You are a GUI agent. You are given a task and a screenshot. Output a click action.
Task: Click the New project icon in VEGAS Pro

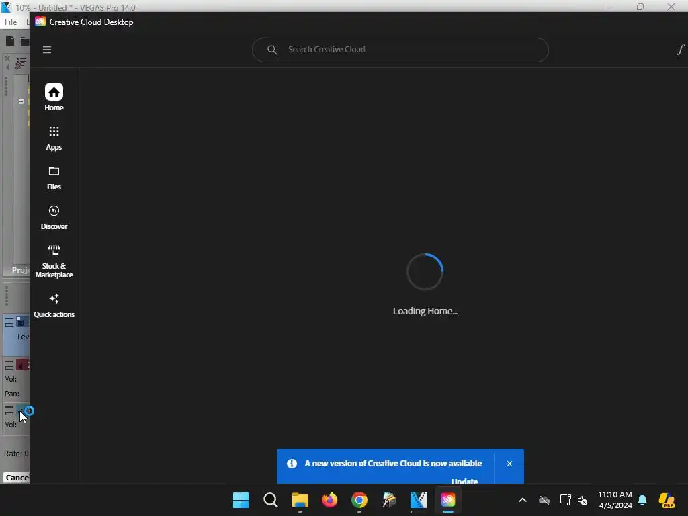tap(9, 41)
